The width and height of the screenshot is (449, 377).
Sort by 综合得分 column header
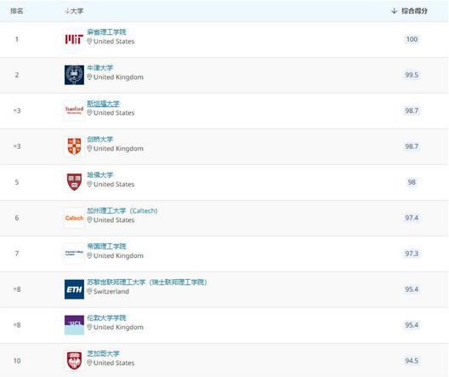(x=410, y=11)
